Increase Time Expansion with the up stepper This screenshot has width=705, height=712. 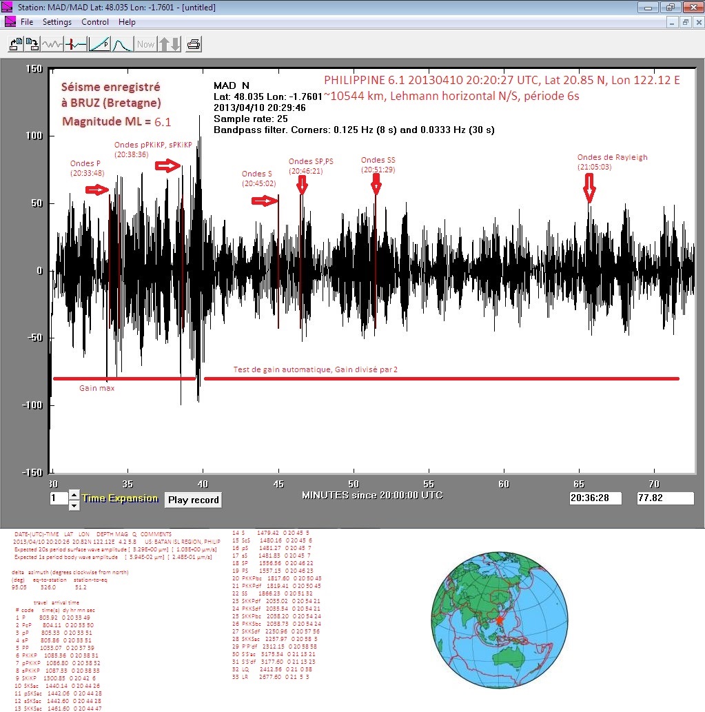74,494
